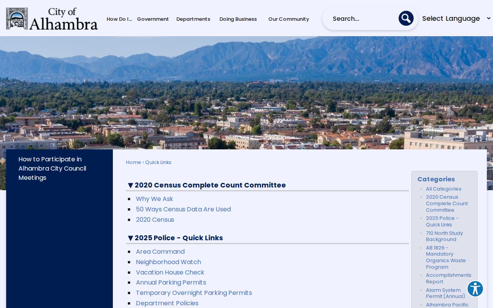
Task: Select Accomplishments Report category
Action: 449,278
